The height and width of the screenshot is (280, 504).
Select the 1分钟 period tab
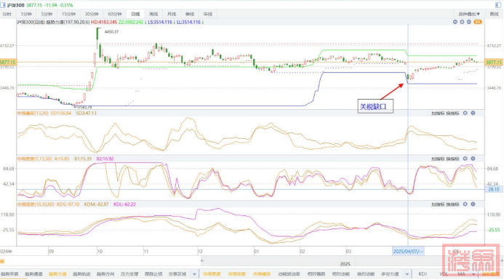(26, 14)
